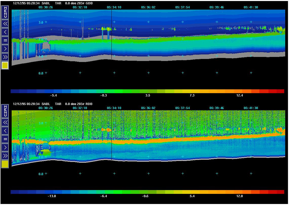Image resolution: width=289 pixels, height=205 pixels.
Task: Click the single-right step arrow in top panel
Action: [x=5, y=49]
